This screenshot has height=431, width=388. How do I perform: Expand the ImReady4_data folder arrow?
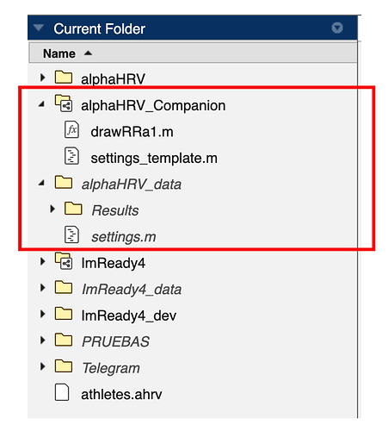[43, 288]
